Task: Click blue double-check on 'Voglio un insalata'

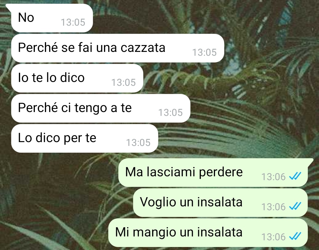Action: (295, 206)
